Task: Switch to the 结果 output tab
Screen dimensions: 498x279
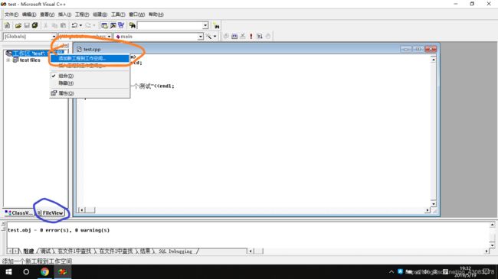Action: [x=145, y=251]
